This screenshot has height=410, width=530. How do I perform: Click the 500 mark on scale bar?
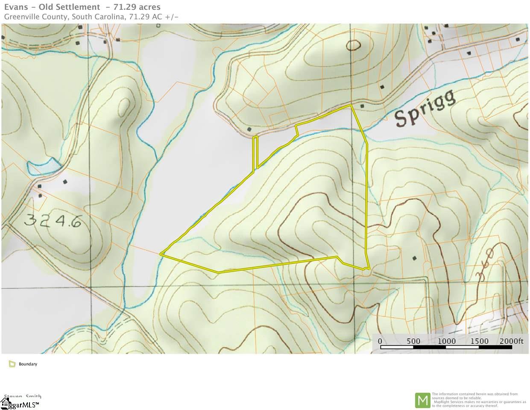pyautogui.click(x=413, y=341)
